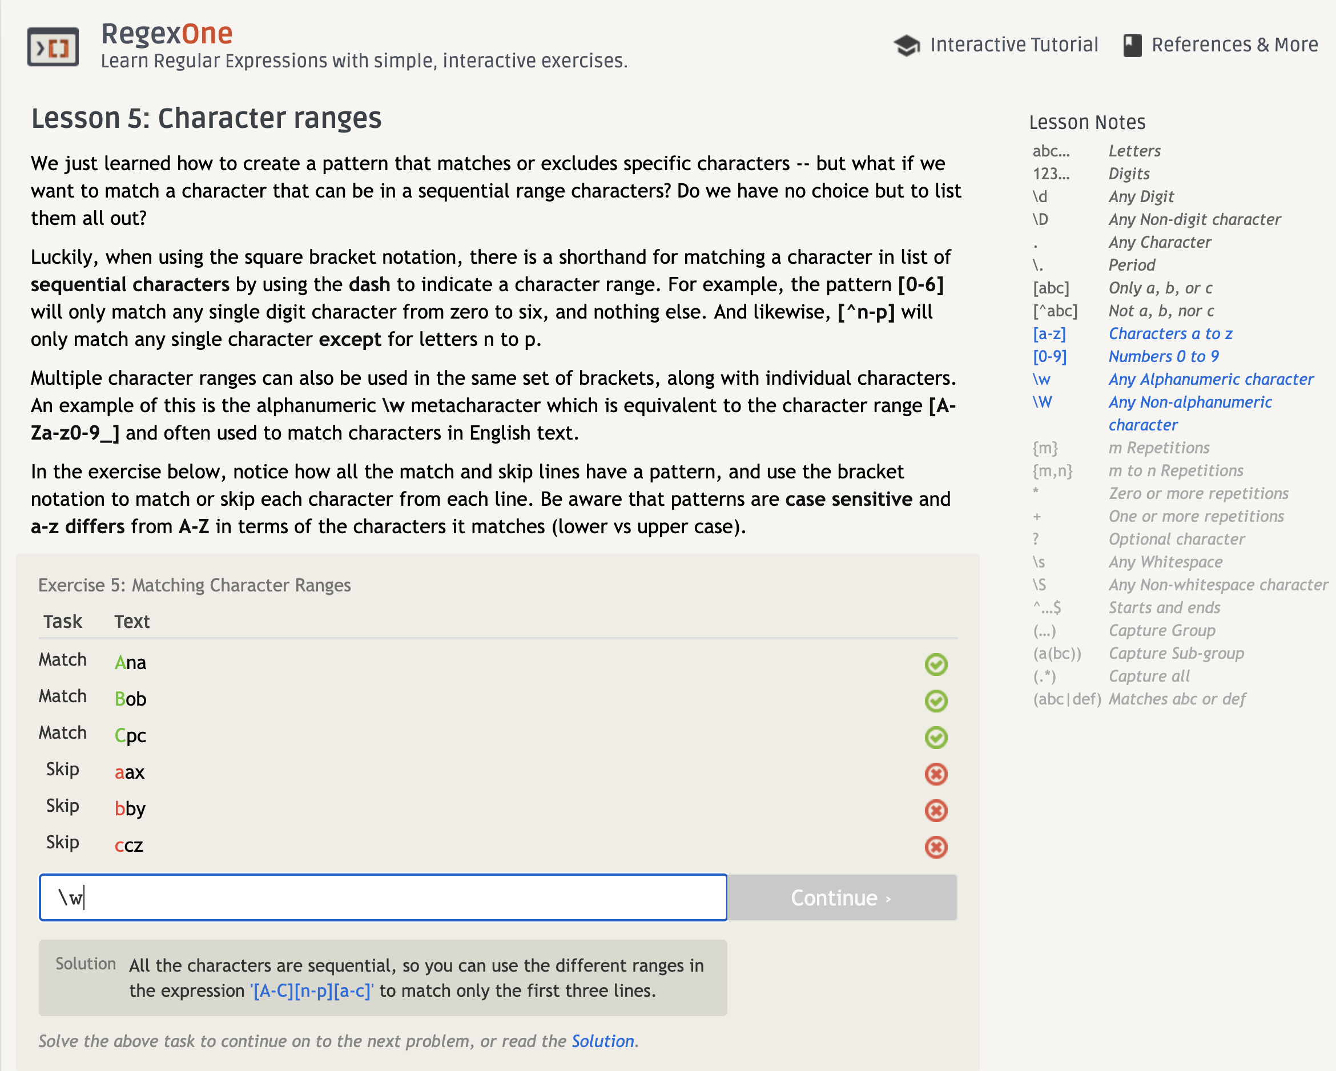Screen dimensions: 1336x1071
Task: Select the 'Any Alphanumeric character' note link
Action: pos(1211,379)
